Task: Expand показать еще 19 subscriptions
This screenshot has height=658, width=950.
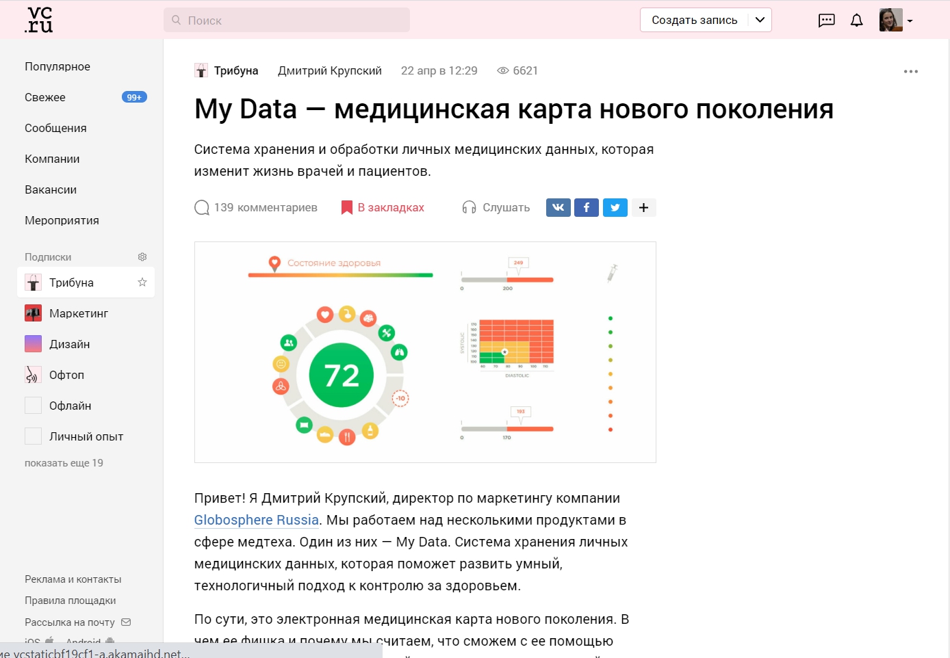Action: pos(64,463)
